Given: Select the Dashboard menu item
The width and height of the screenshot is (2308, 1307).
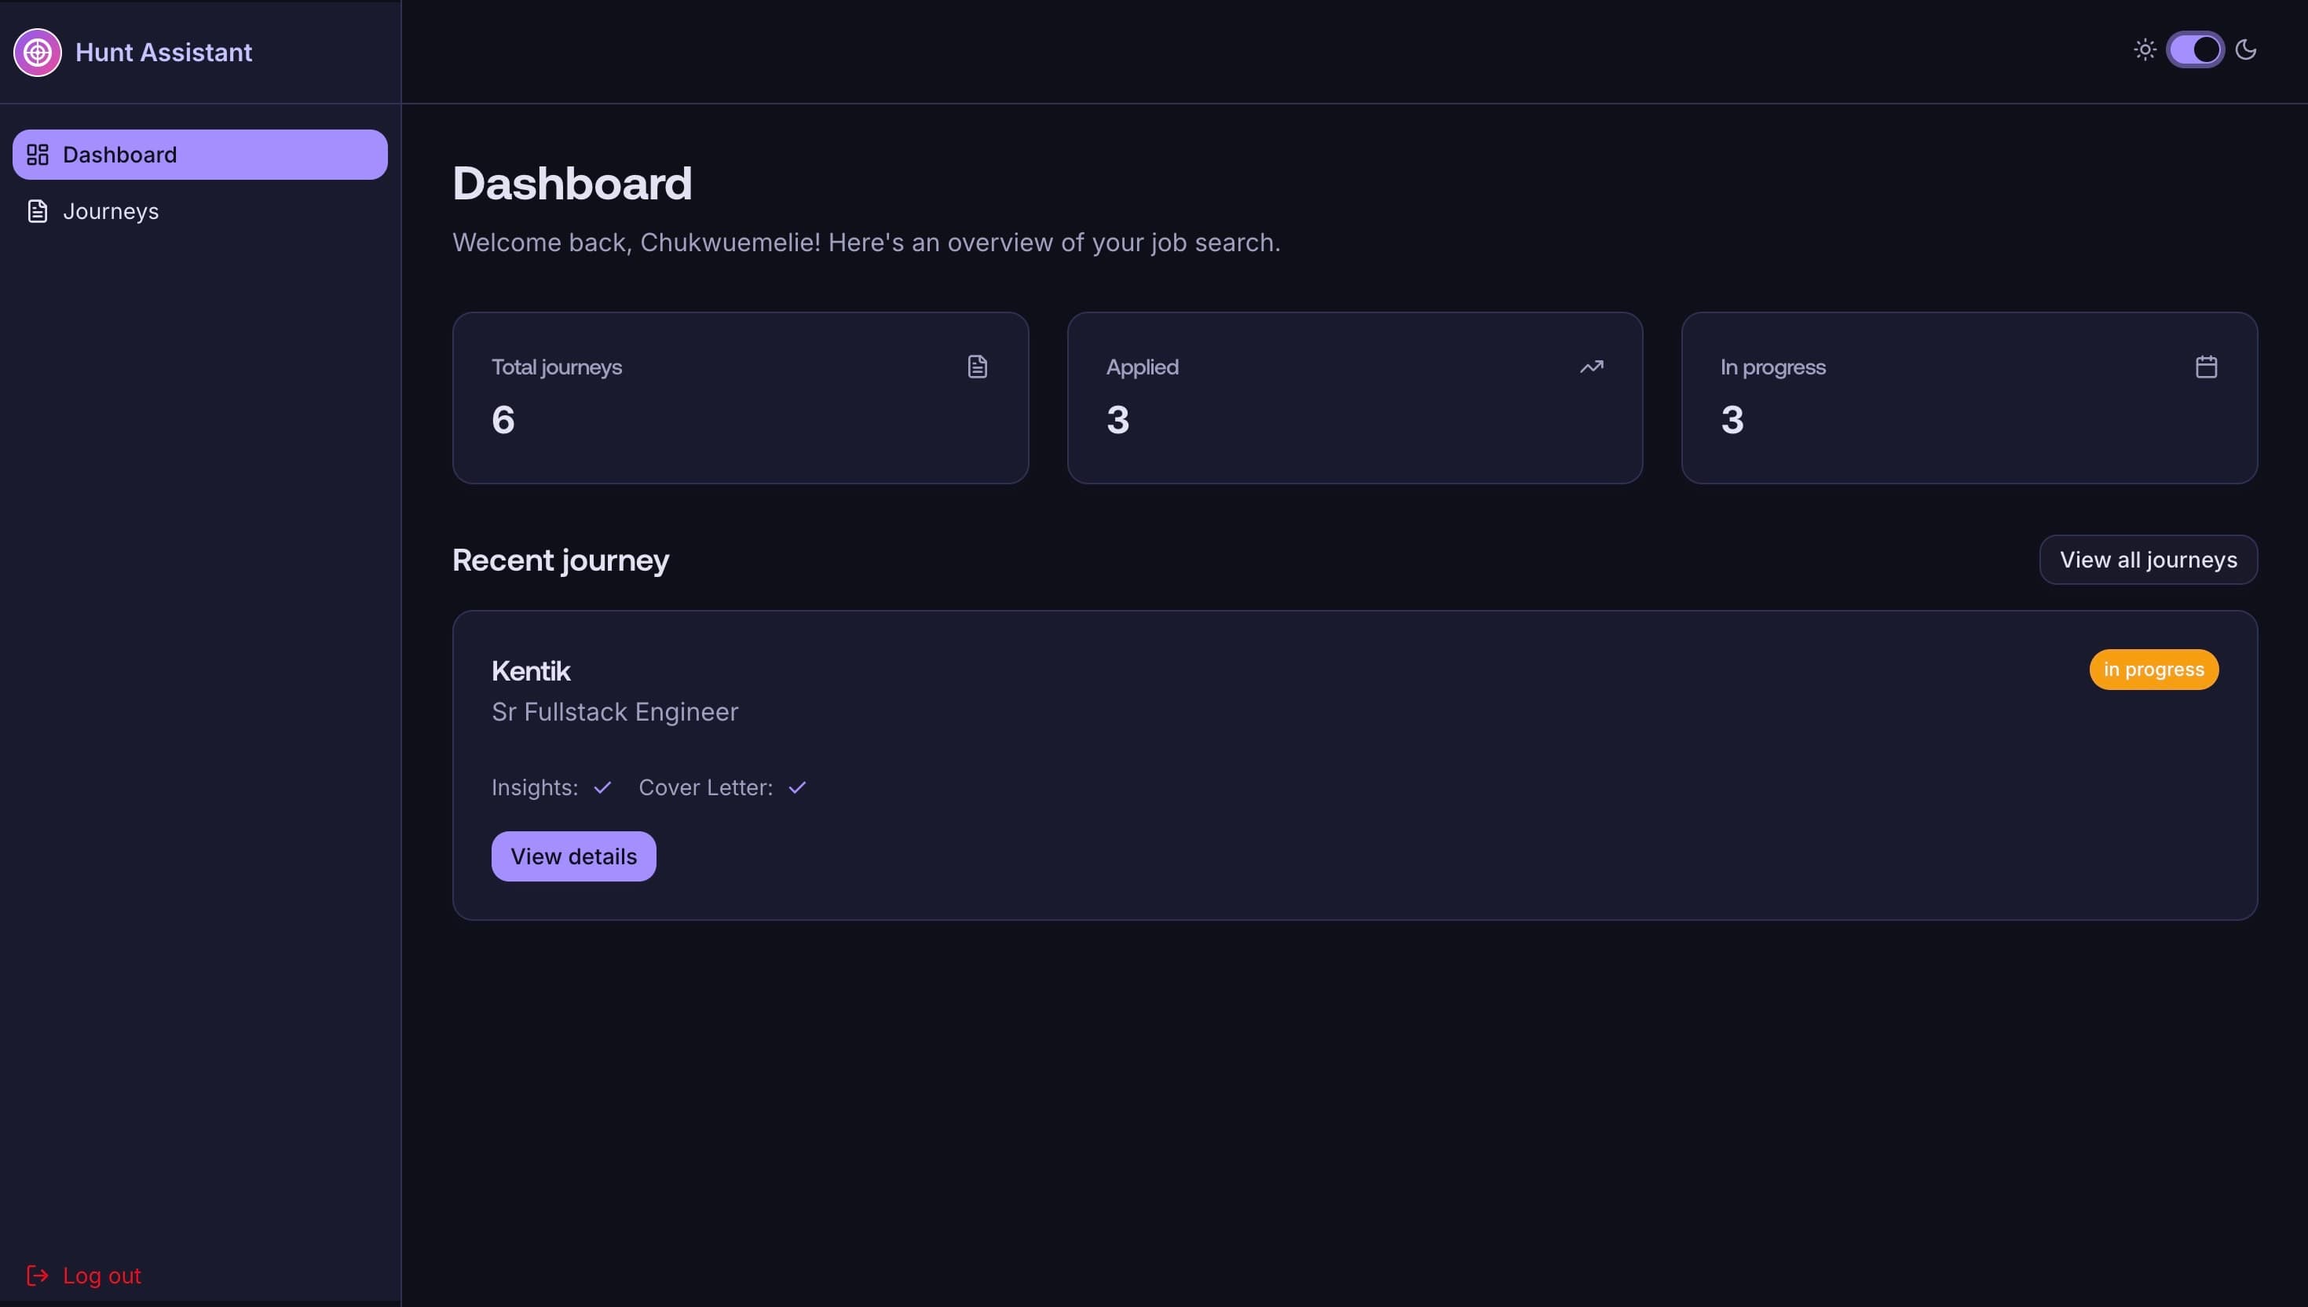Looking at the screenshot, I should pos(199,155).
